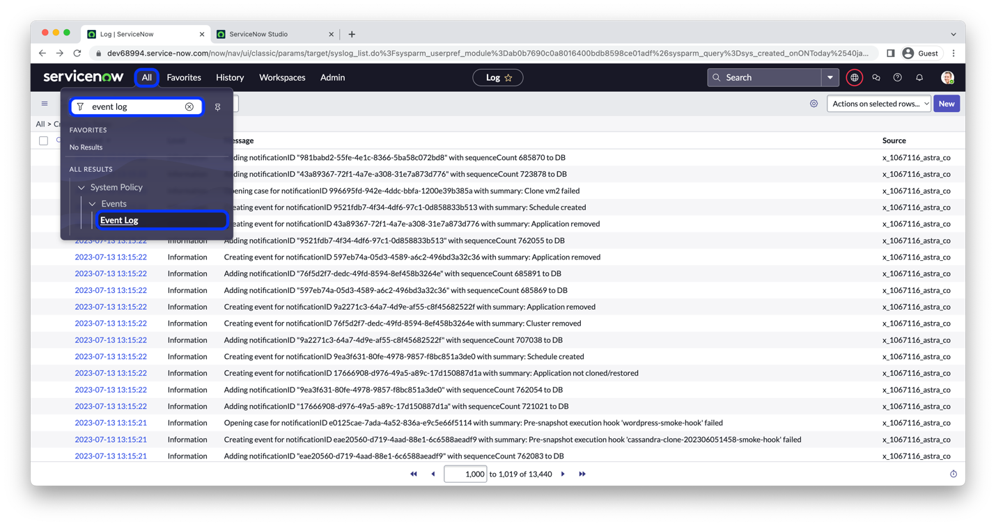Open record for sequenceCount 707038 row
Image resolution: width=996 pixels, height=526 pixels.
click(111, 340)
